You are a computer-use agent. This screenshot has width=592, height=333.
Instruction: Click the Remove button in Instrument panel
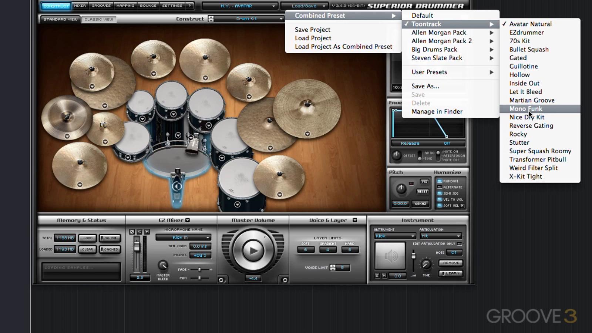[x=451, y=263]
